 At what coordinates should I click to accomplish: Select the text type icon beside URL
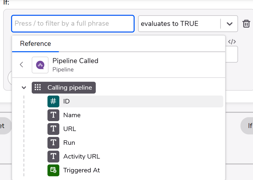(53, 129)
